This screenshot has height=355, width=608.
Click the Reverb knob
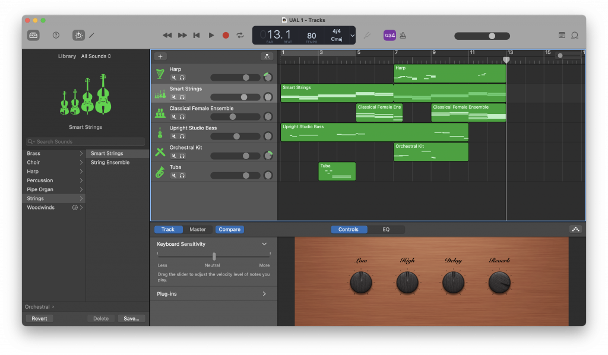(499, 282)
